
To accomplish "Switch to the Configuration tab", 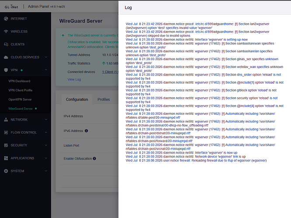I will pyautogui.click(x=77, y=99).
